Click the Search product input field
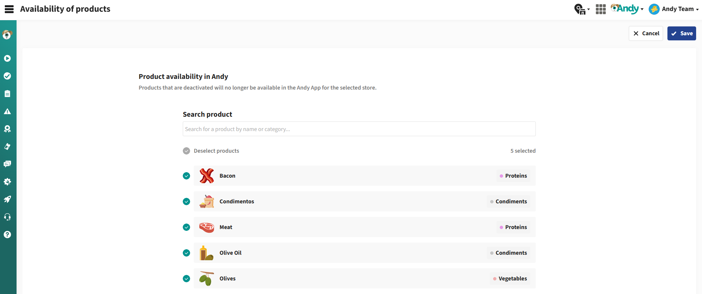The height and width of the screenshot is (294, 702). [359, 129]
